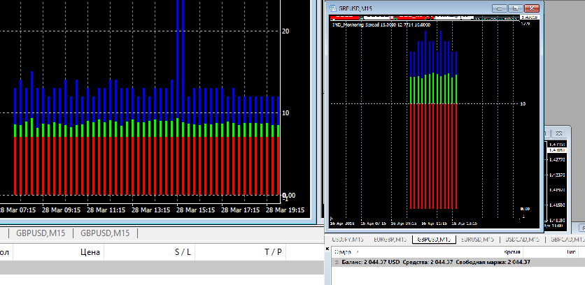The width and height of the screenshot is (585, 285).
Task: Click the 16 Apr 09:15 time label
Action: (403, 224)
